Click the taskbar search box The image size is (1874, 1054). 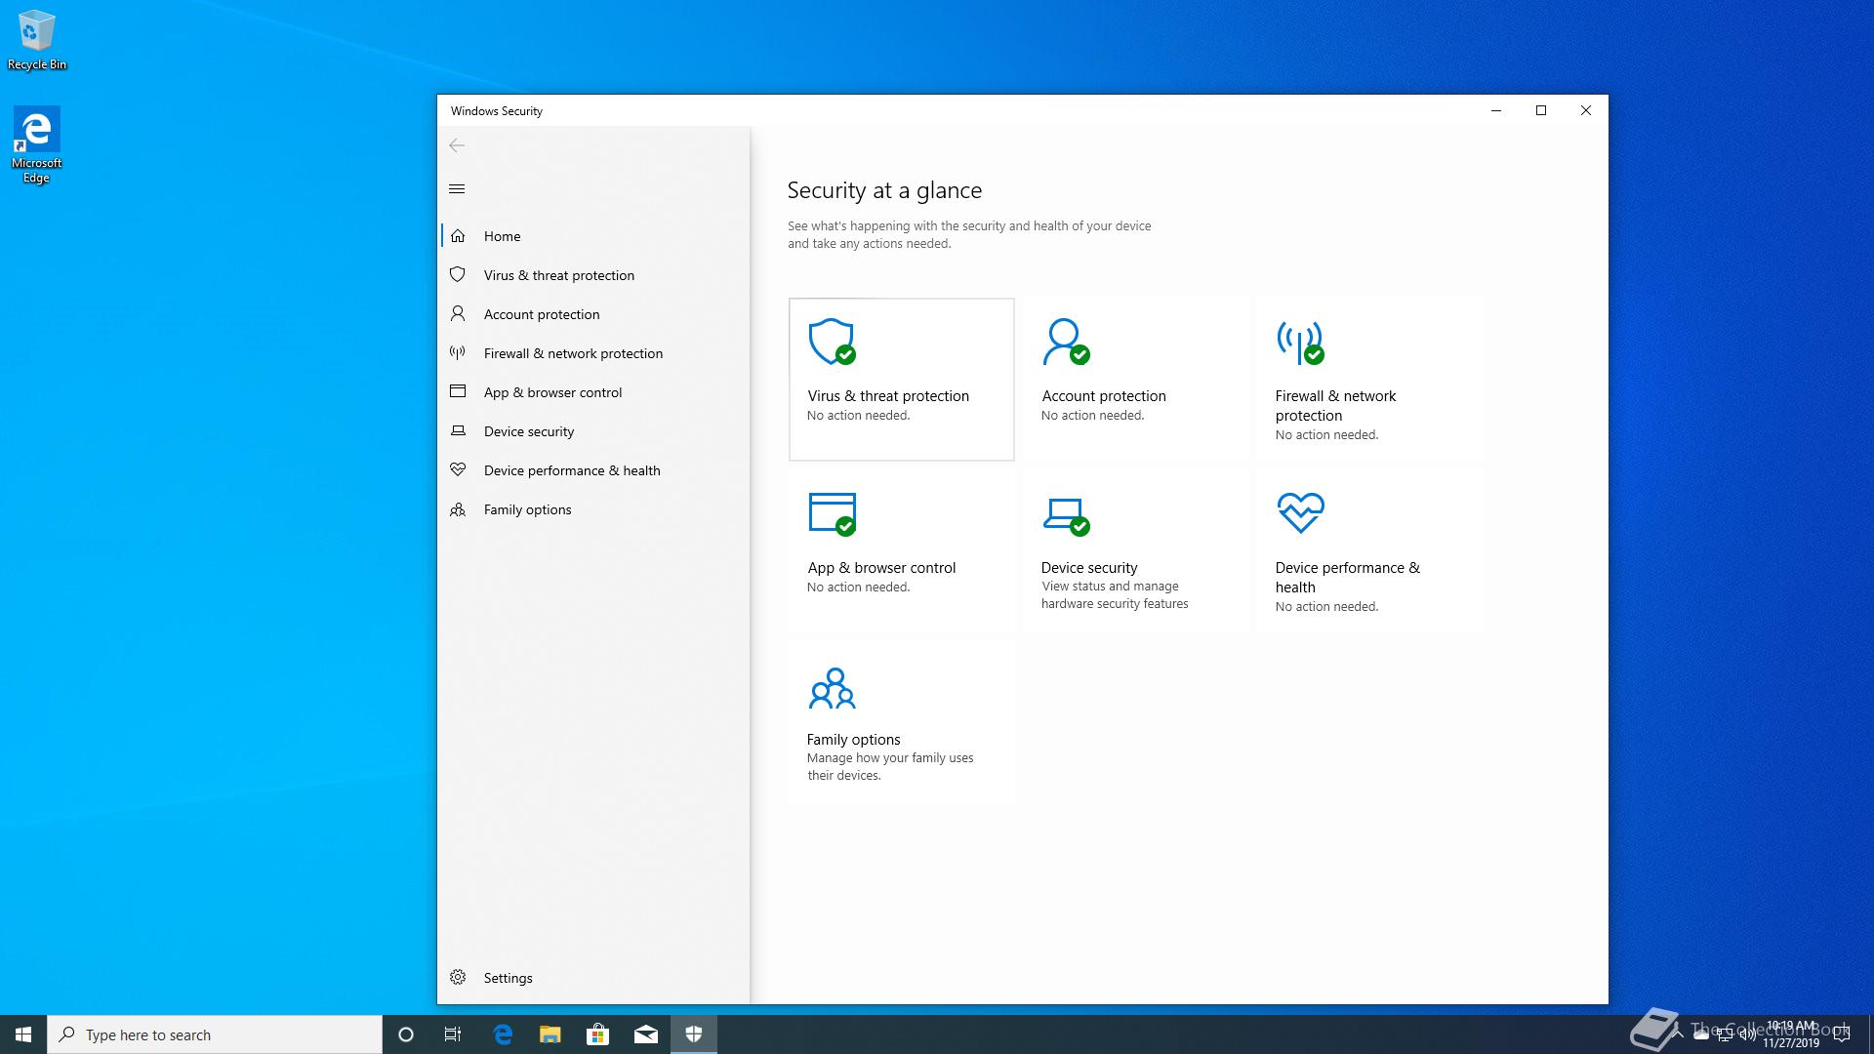pyautogui.click(x=215, y=1034)
